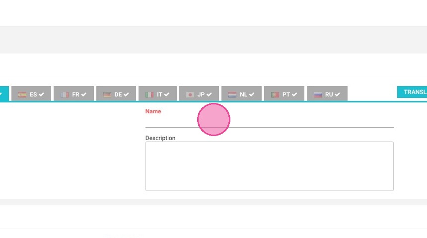Switch to the DE language tab

pyautogui.click(x=116, y=94)
